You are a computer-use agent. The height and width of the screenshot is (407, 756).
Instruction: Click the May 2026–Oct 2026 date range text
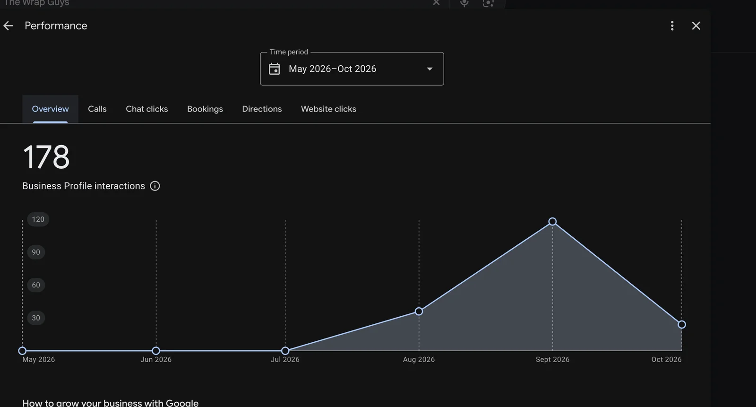click(333, 69)
